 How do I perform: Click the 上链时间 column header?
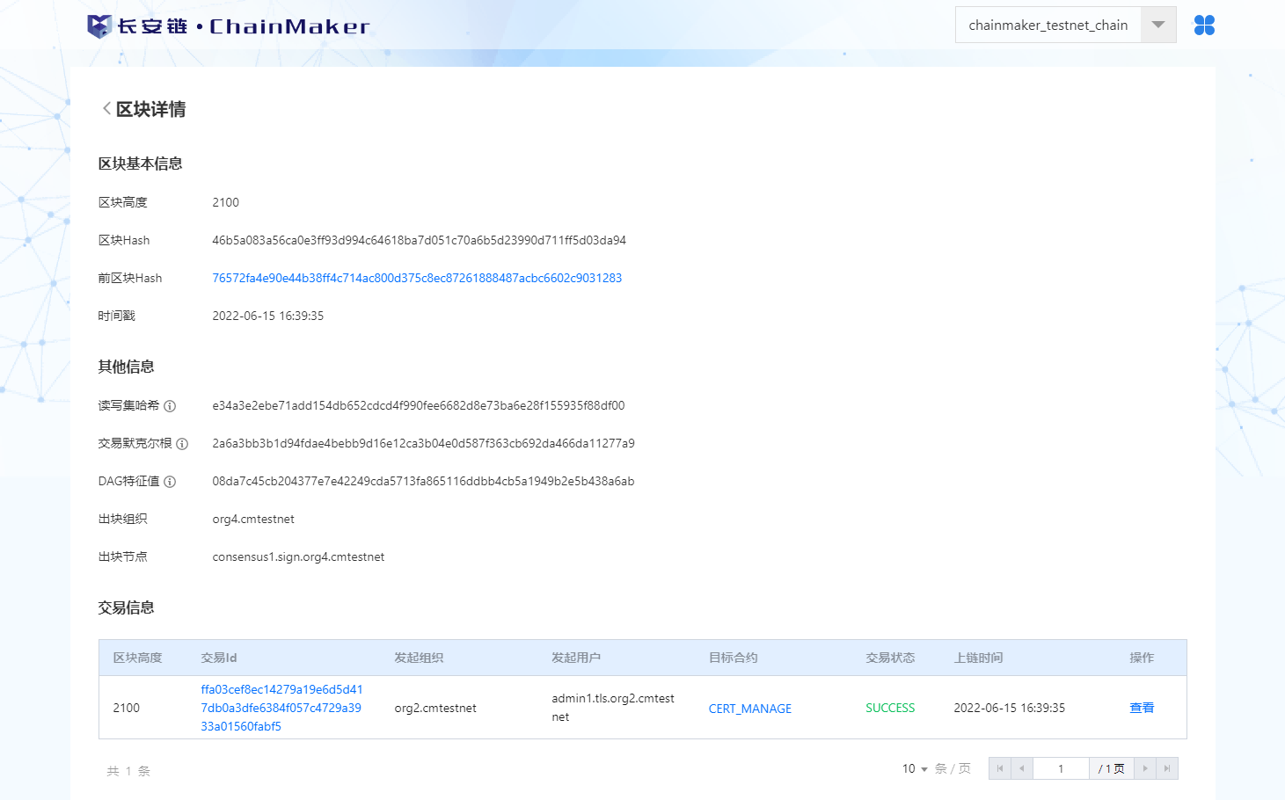[x=978, y=658]
